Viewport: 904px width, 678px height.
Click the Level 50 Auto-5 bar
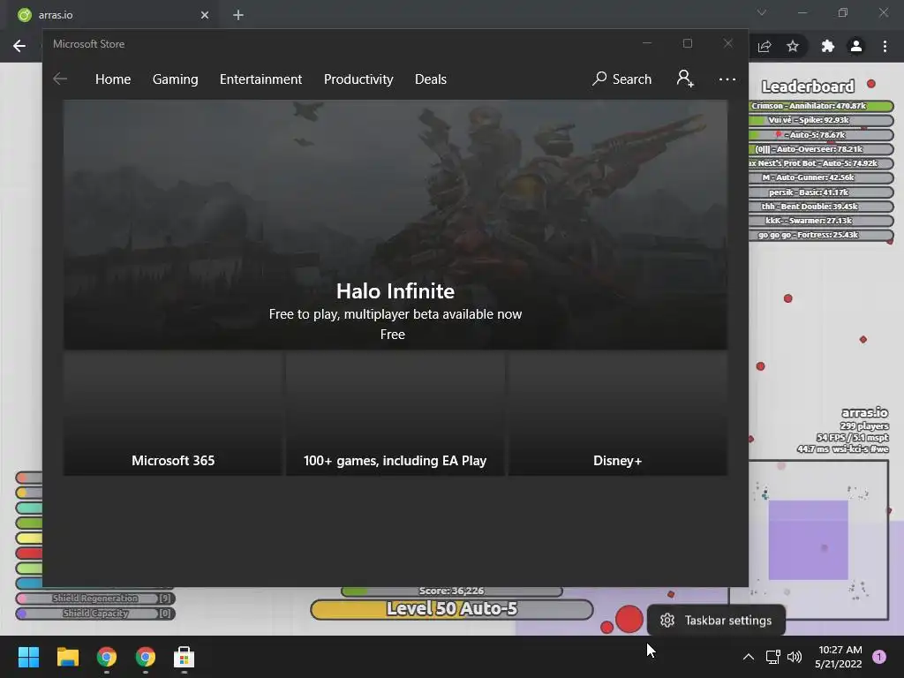[x=451, y=609]
